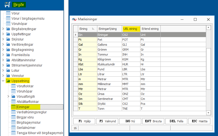Expand the Skýrslur tree node
The image size is (218, 136).
3,39
